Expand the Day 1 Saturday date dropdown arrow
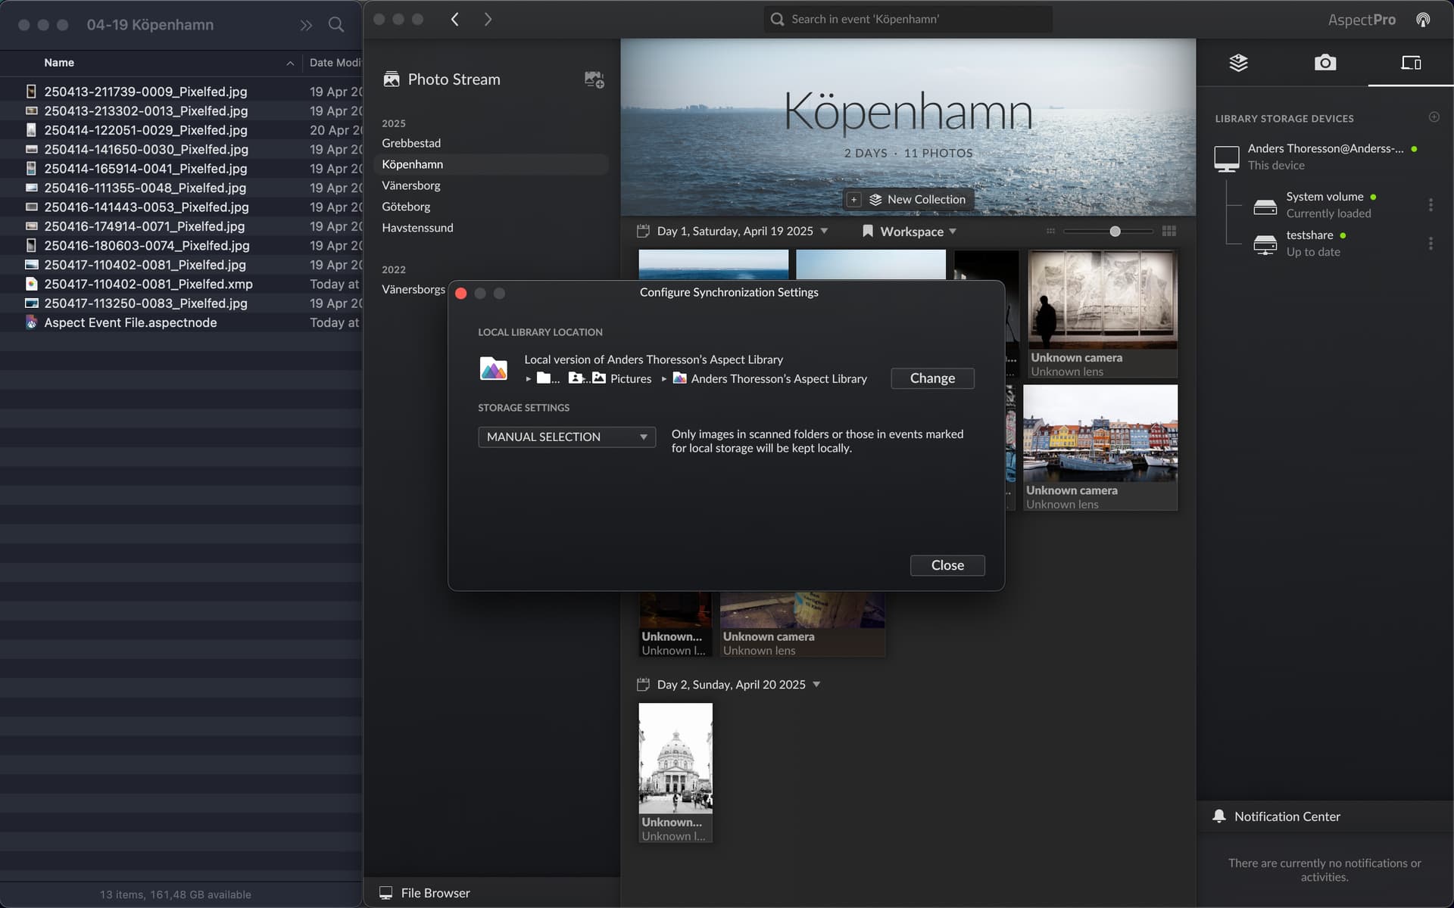Screen dimensions: 1454x908 point(824,232)
